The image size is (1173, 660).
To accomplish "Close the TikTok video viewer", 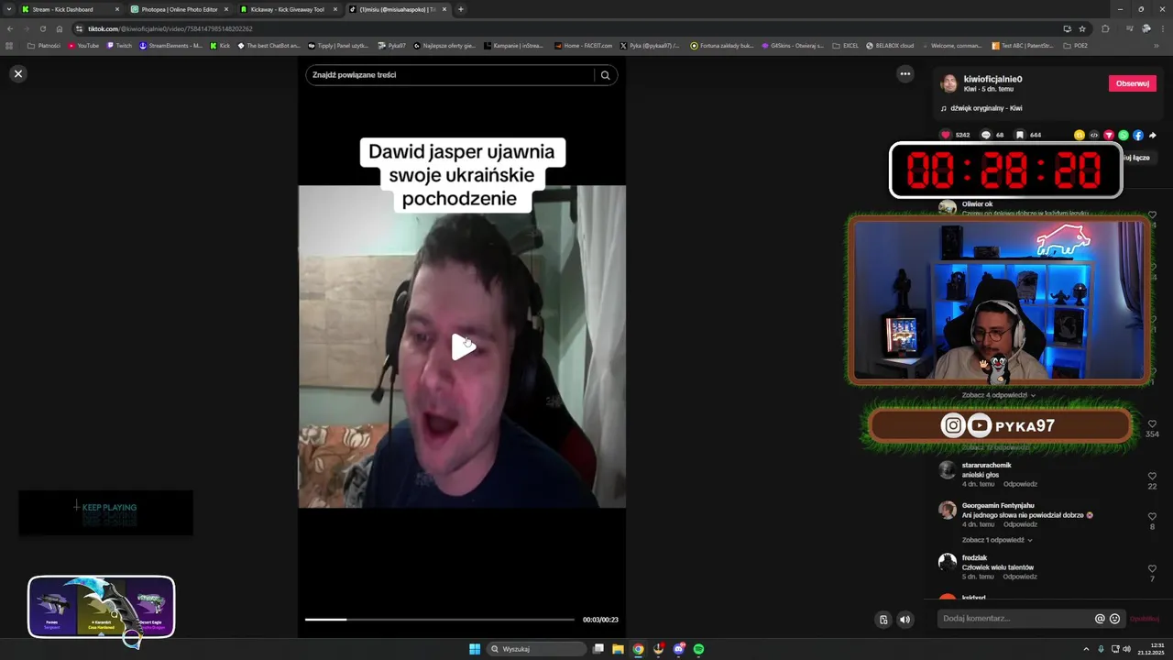I will [17, 73].
